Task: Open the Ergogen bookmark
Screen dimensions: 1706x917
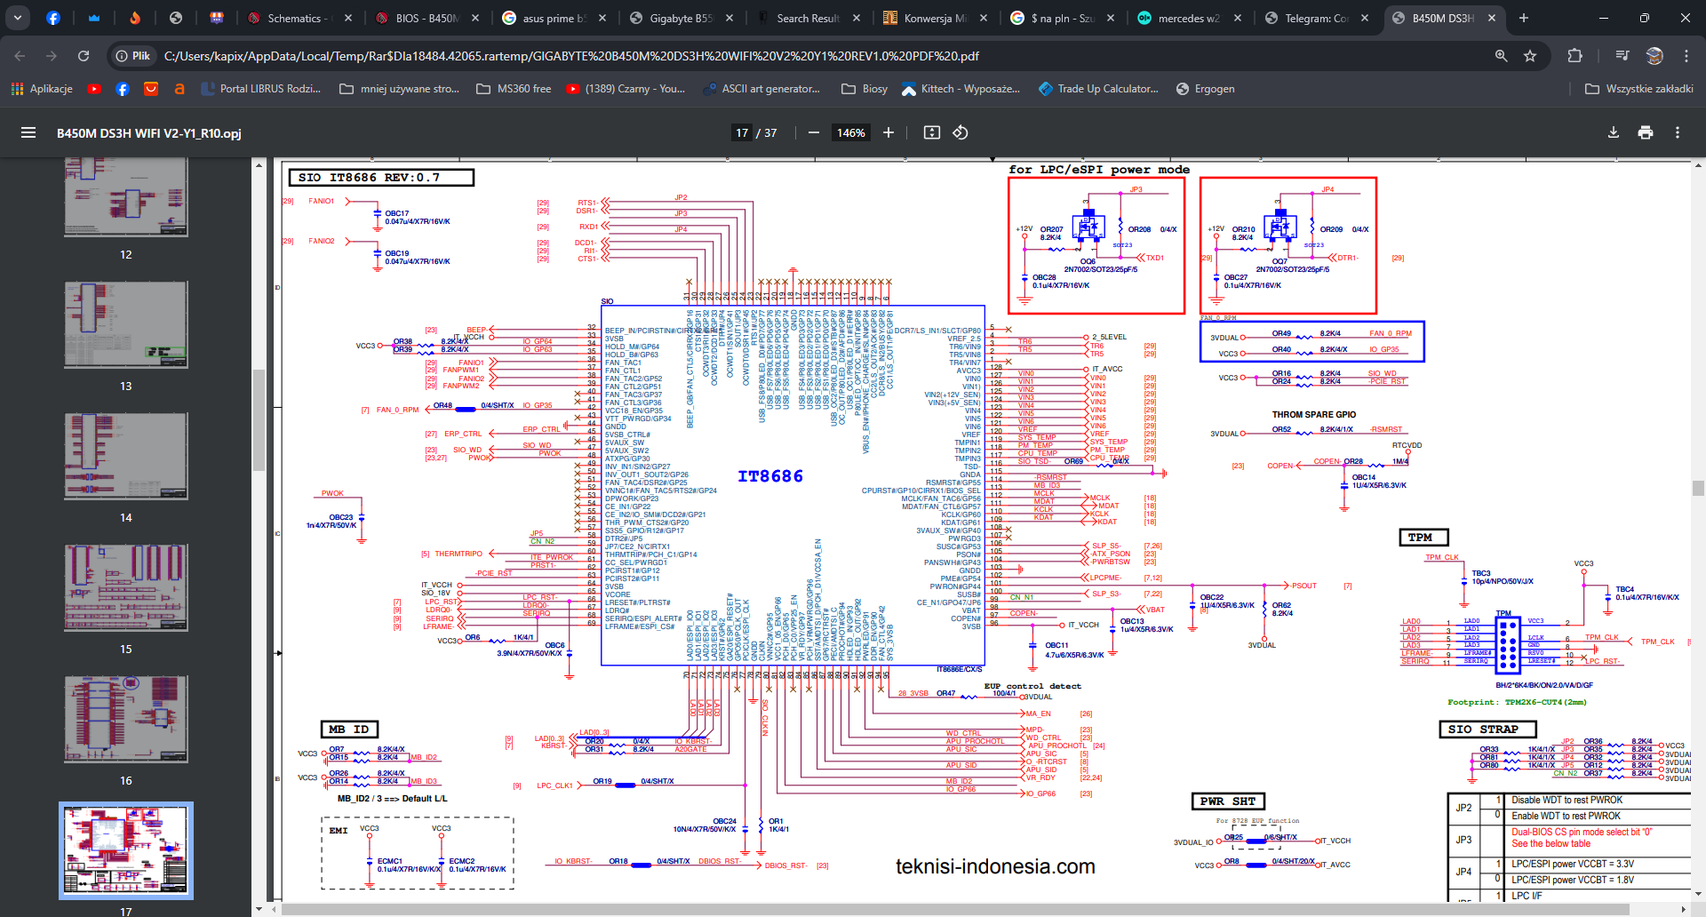Action: tap(1205, 89)
